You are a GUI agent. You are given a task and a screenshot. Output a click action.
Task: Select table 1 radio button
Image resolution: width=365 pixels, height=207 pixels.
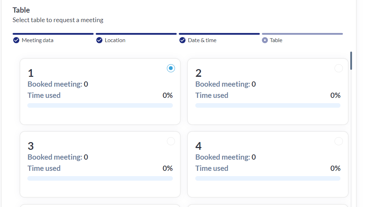(x=171, y=68)
